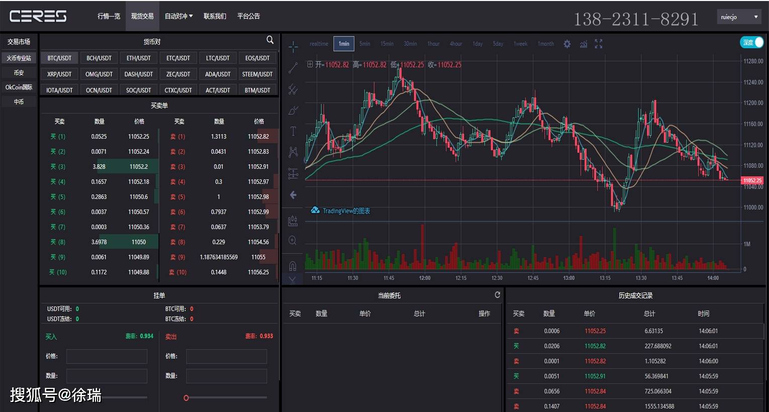Viewport: 769px width, 412px height.
Task: Choose the DASH/USDT trading pair
Action: pos(138,74)
